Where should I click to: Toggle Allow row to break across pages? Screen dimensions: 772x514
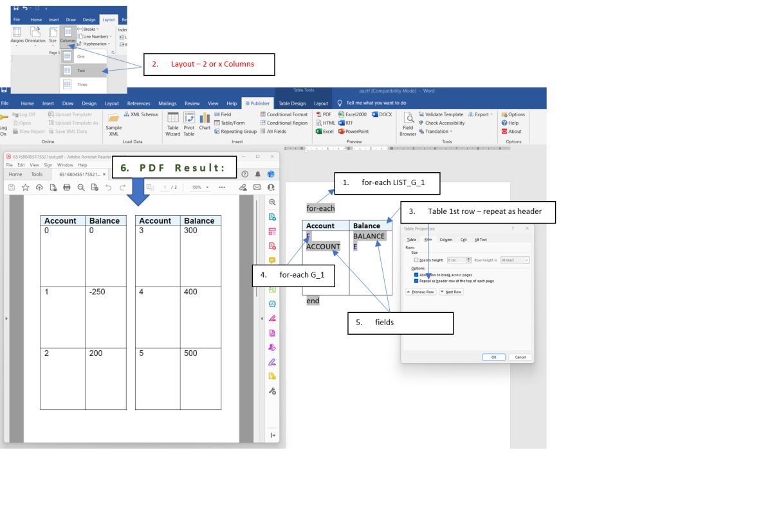click(416, 274)
